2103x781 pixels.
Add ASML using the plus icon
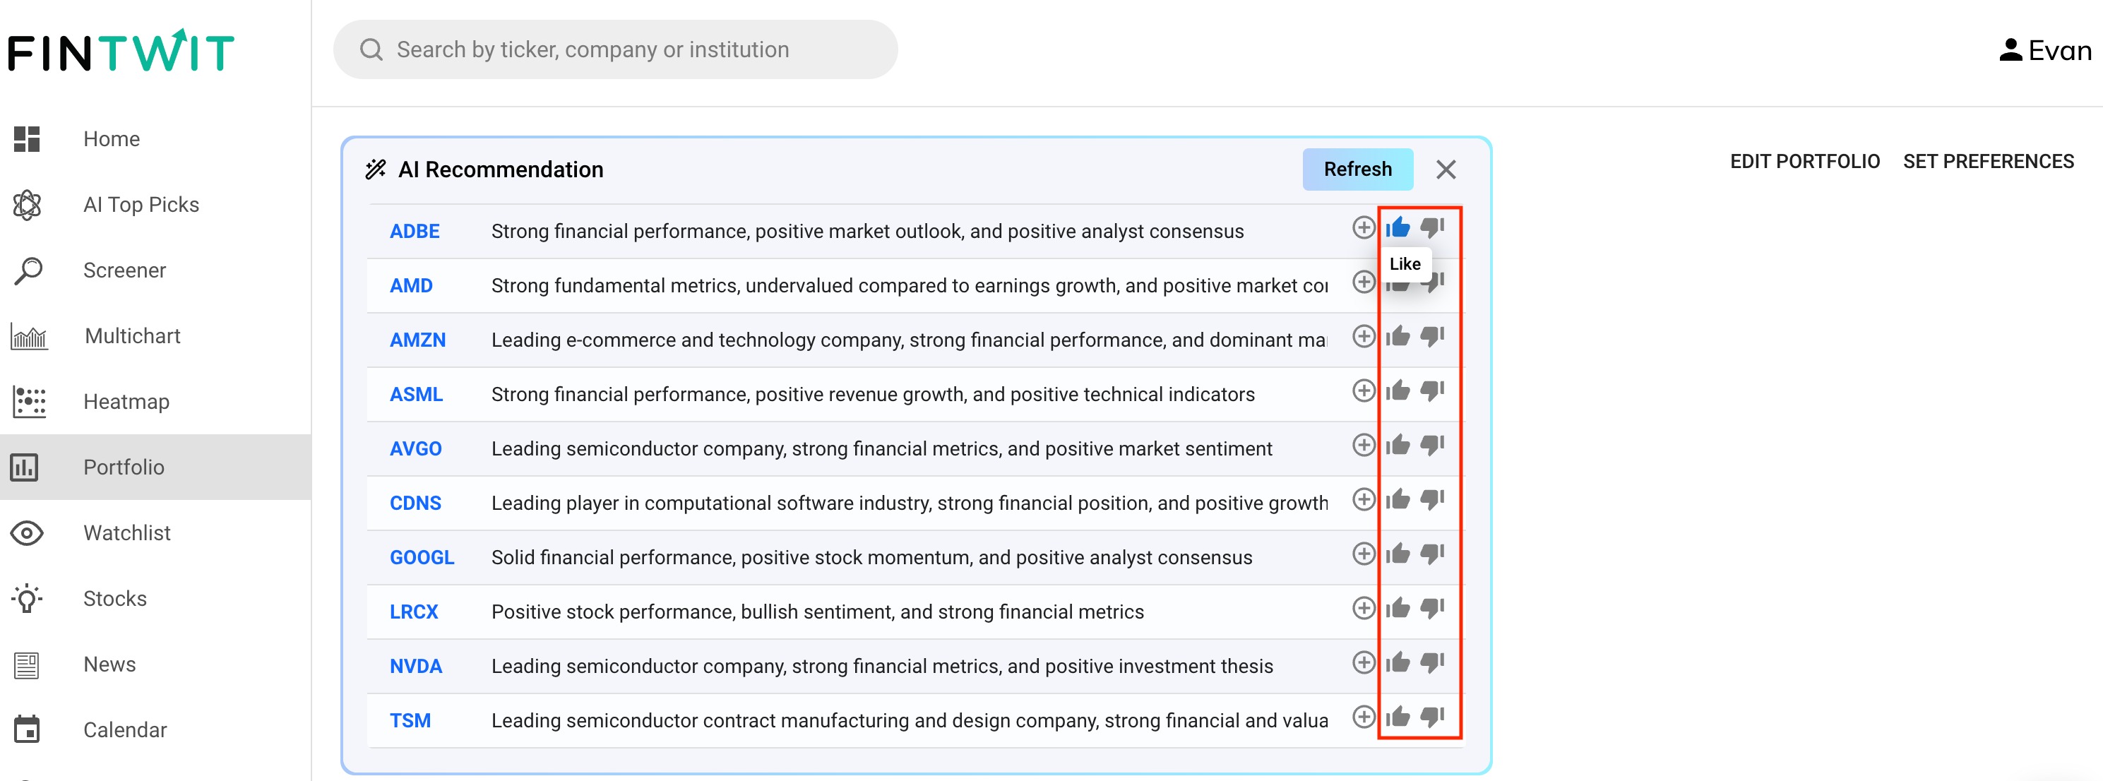1364,391
